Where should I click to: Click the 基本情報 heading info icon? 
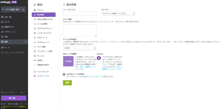tap(64, 5)
